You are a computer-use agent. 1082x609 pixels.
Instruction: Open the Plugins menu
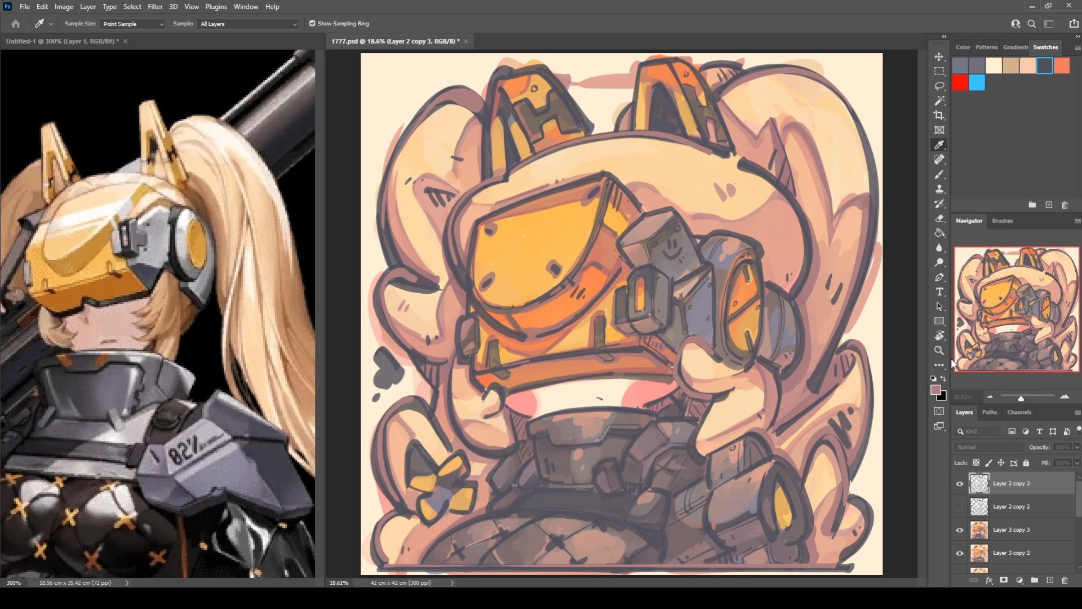pos(216,7)
